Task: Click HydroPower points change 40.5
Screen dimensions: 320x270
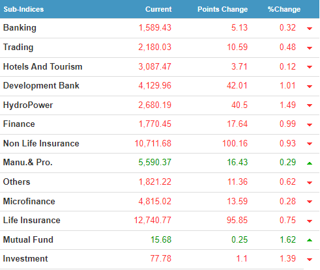Action: pos(239,105)
